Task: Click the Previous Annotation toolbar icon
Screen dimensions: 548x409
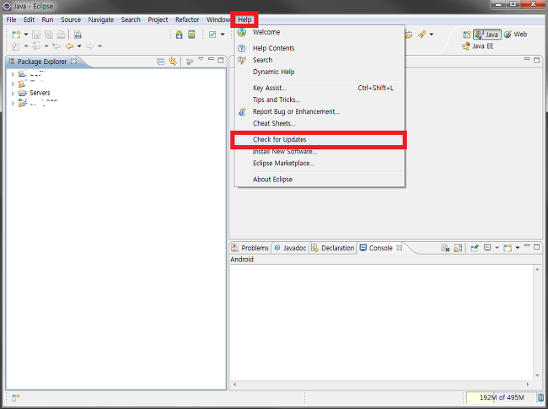Action: pos(36,46)
